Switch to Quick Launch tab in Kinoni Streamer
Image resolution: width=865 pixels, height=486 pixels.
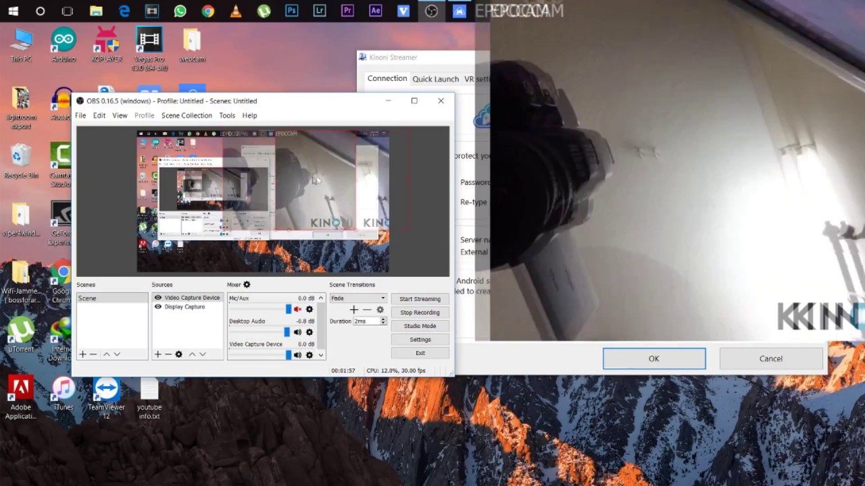coord(435,79)
